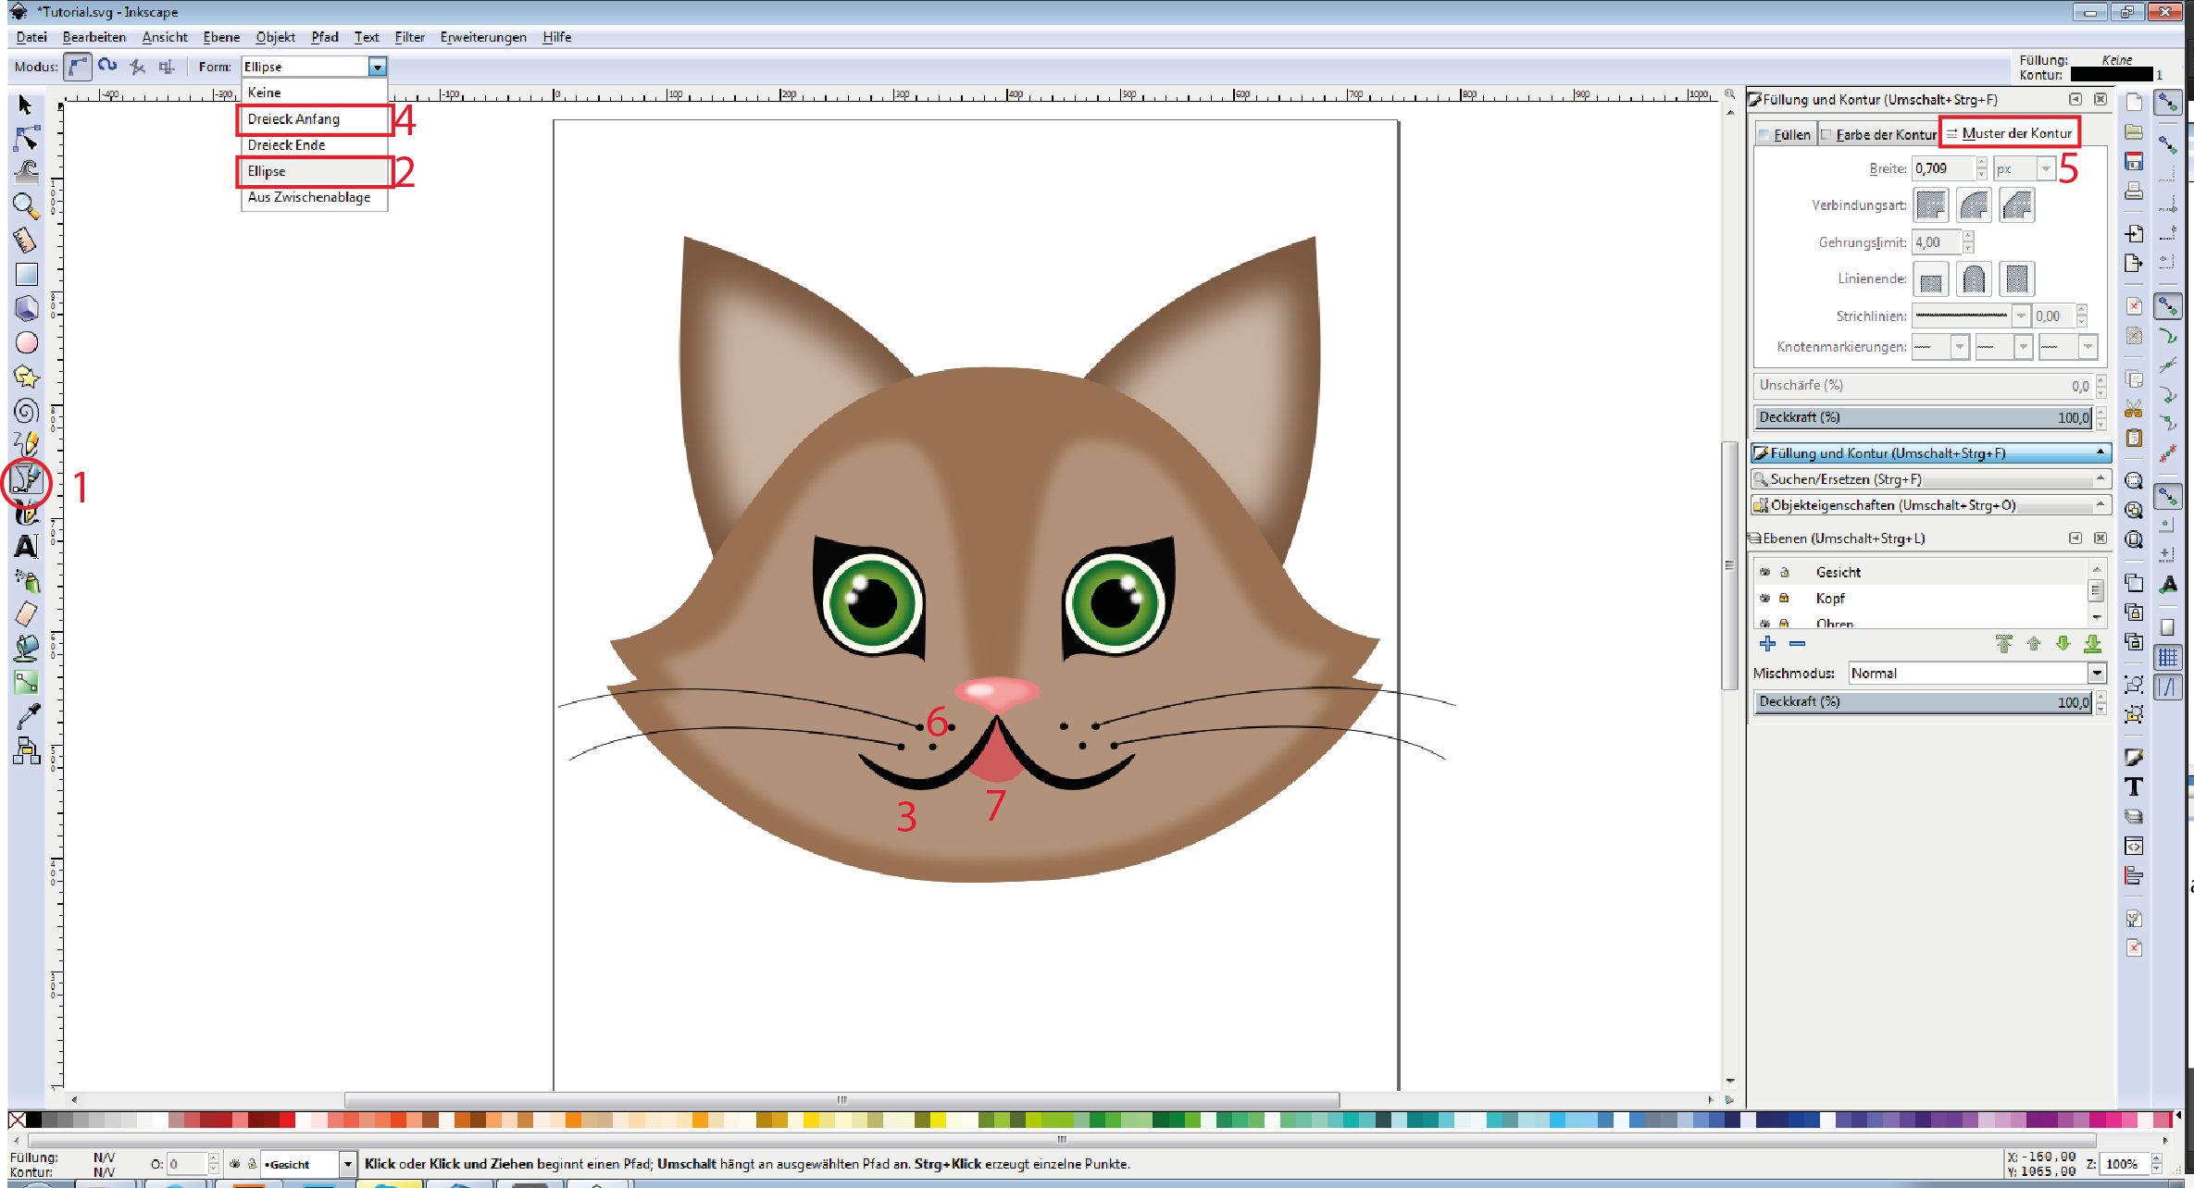Pick the Paint bucket fill tool
2194x1188 pixels.
[26, 648]
